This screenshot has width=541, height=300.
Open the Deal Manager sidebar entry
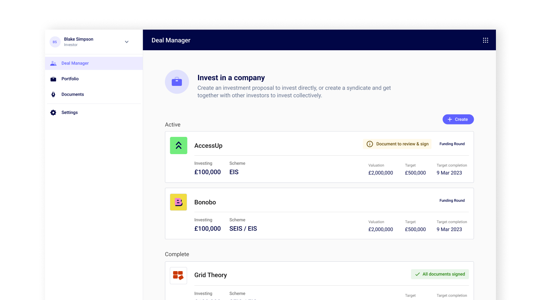75,63
